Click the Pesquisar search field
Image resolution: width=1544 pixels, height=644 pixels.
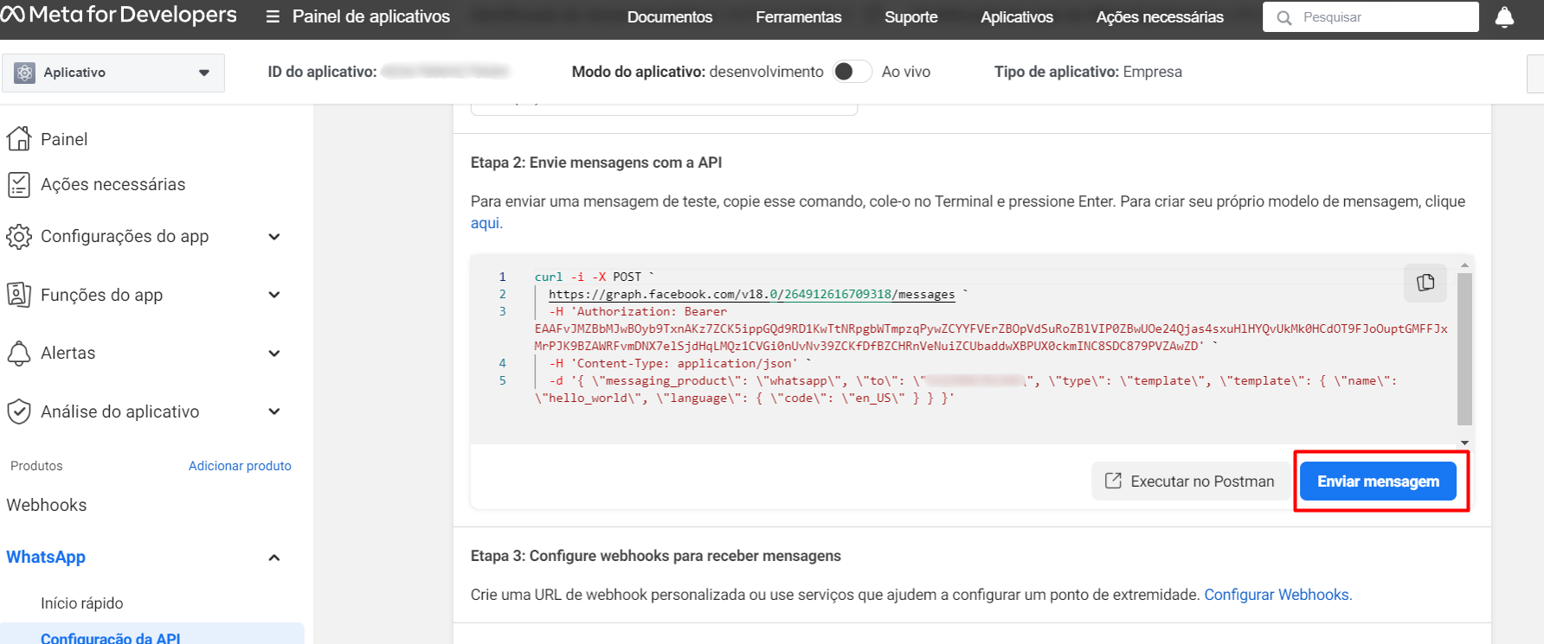click(1371, 17)
